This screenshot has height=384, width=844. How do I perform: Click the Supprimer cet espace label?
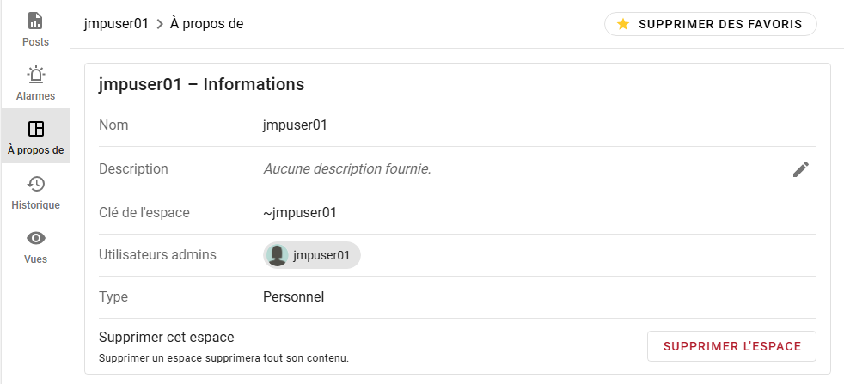click(167, 338)
